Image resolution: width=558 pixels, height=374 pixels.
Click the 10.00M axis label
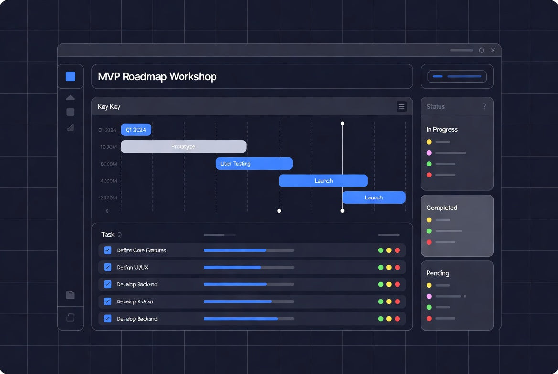[108, 147]
